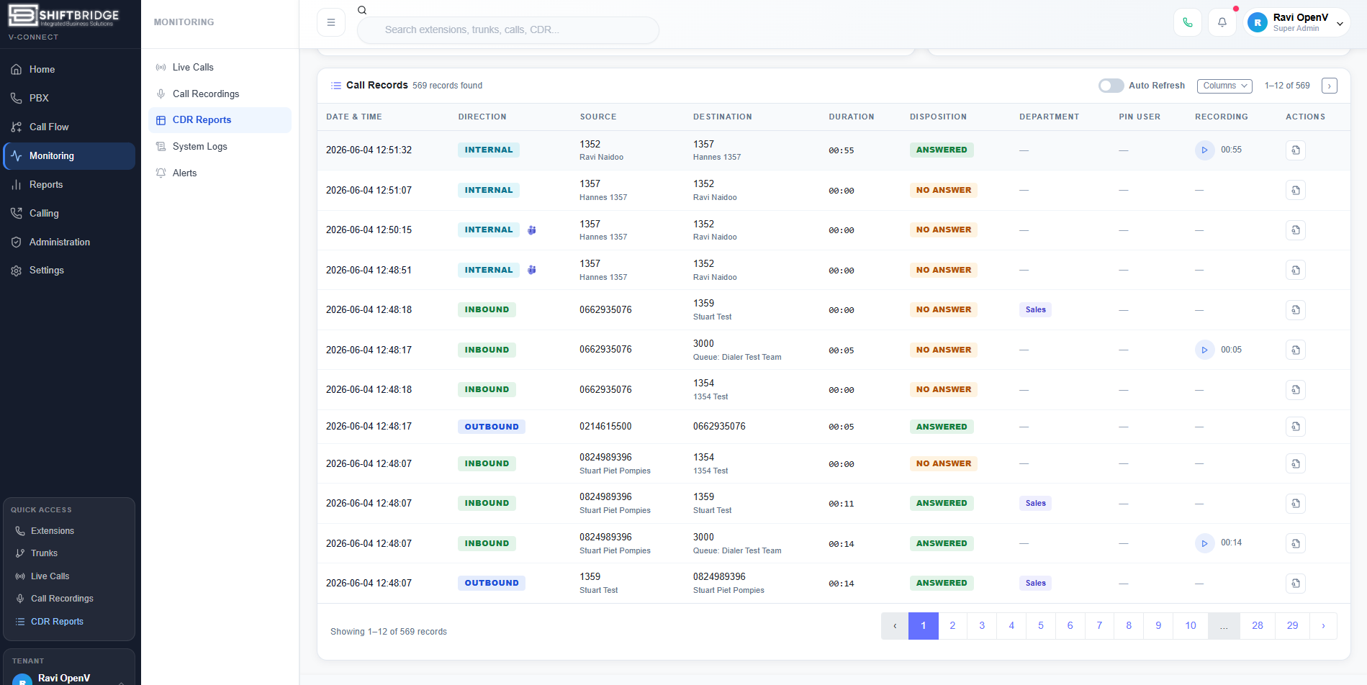Image resolution: width=1367 pixels, height=685 pixels.
Task: Click the search magnifier icon
Action: (362, 10)
